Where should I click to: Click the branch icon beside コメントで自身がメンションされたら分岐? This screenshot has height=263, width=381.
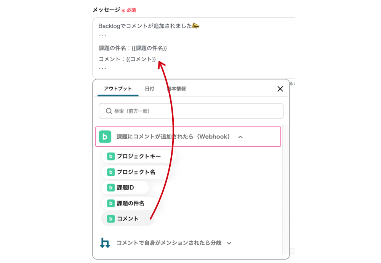(105, 243)
